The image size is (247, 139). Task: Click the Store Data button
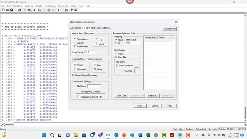pyautogui.click(x=121, y=96)
